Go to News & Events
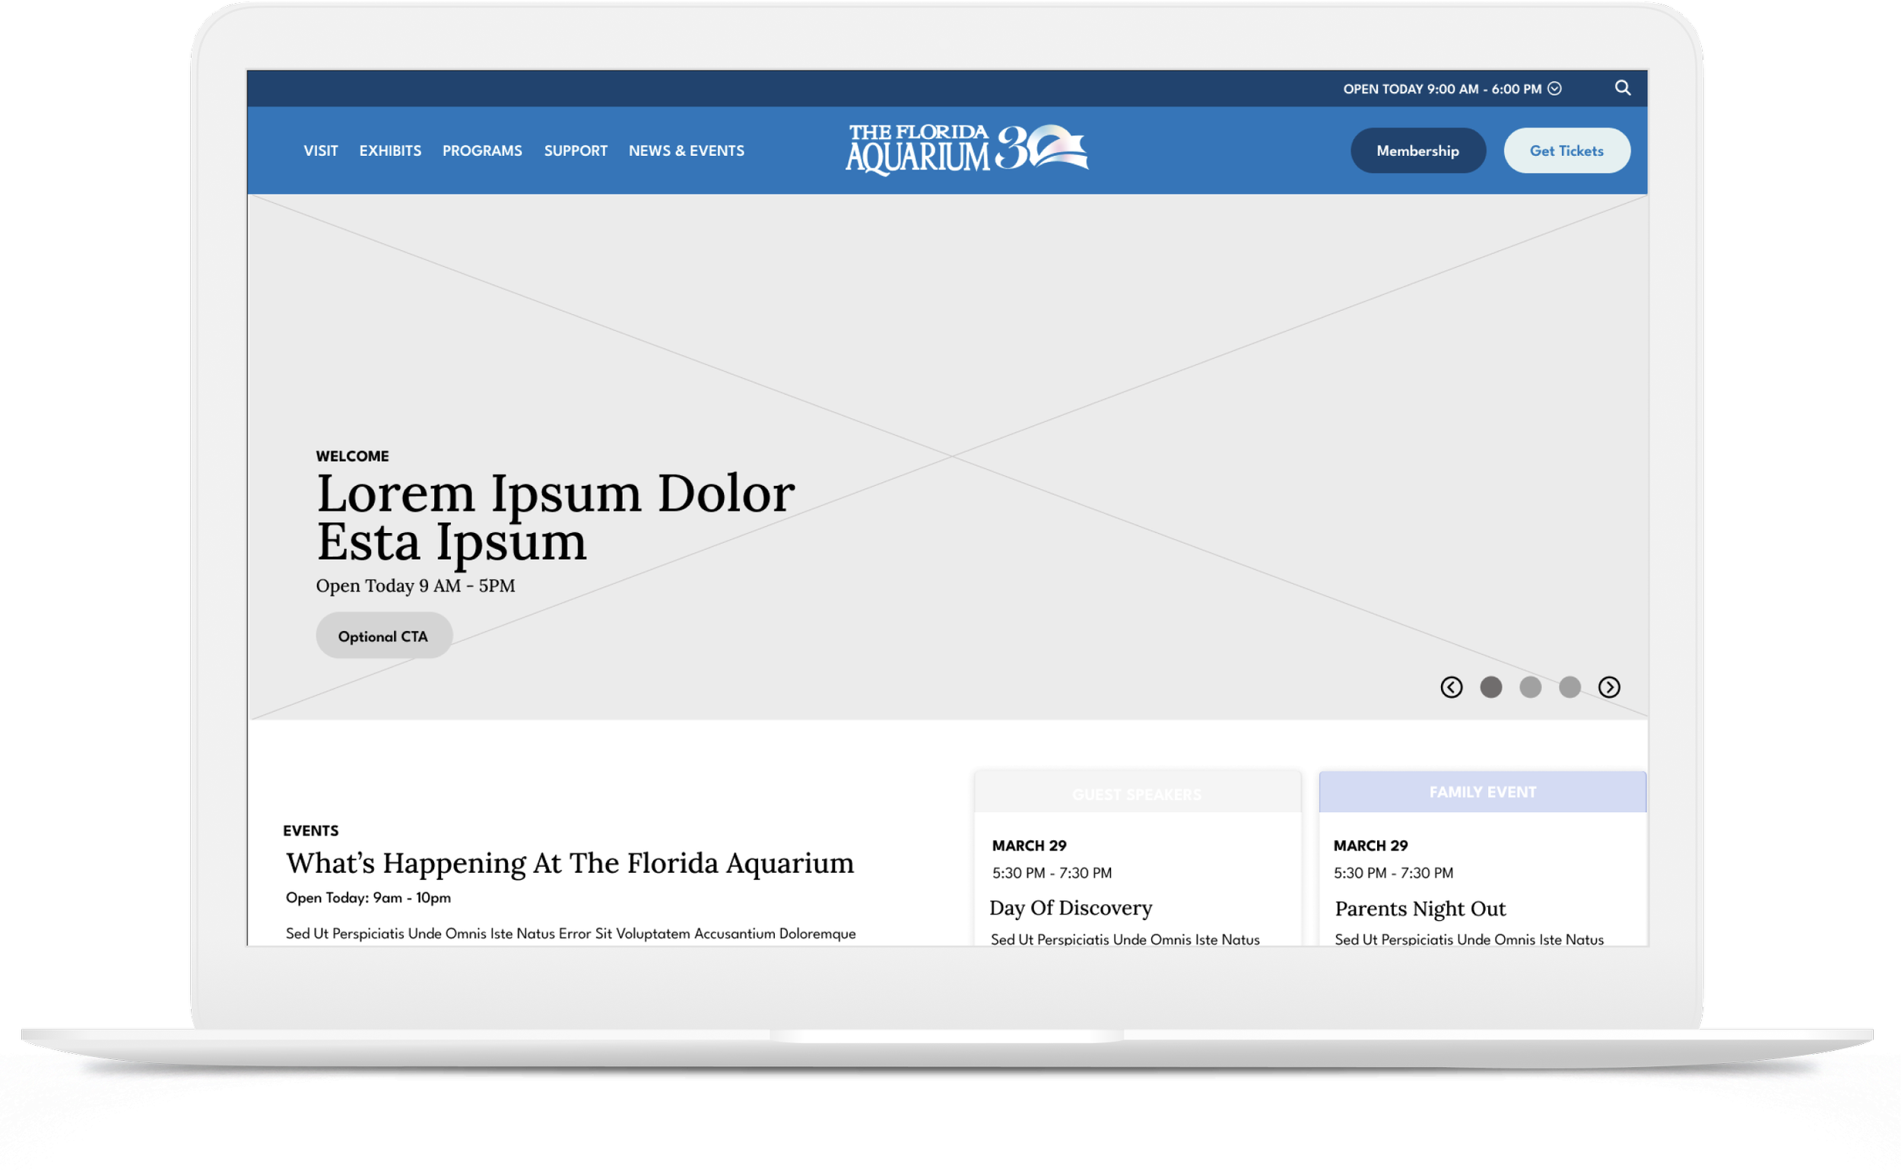Screen dimensions: 1901x1171 click(x=686, y=151)
